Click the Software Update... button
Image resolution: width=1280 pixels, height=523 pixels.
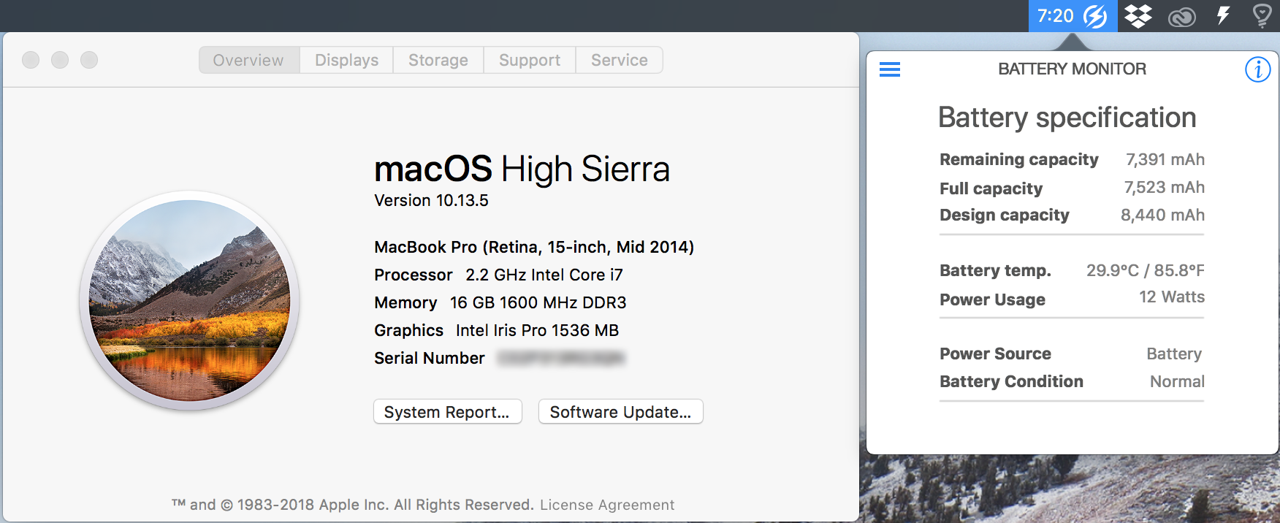point(620,411)
